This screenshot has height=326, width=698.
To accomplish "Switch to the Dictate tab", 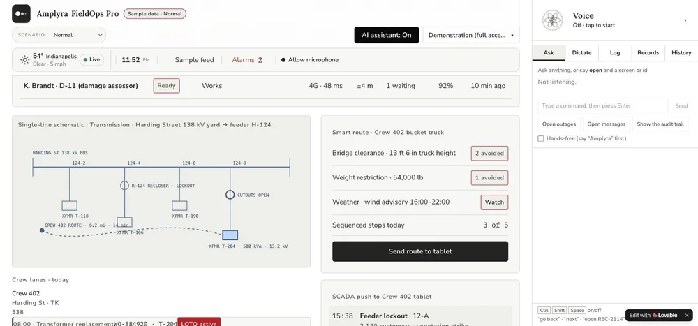I will 582,52.
